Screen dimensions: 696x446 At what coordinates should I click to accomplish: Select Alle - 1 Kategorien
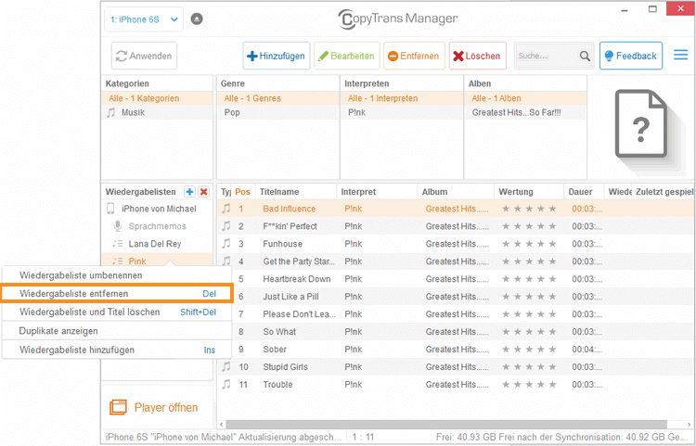click(x=157, y=98)
